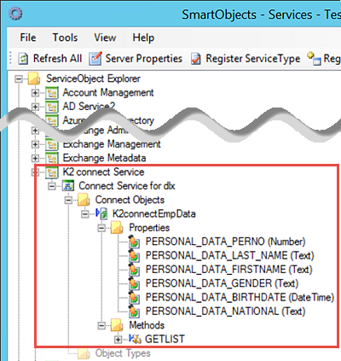Collapse the K2connectEmpData object
The width and height of the screenshot is (341, 361).
pos(84,214)
